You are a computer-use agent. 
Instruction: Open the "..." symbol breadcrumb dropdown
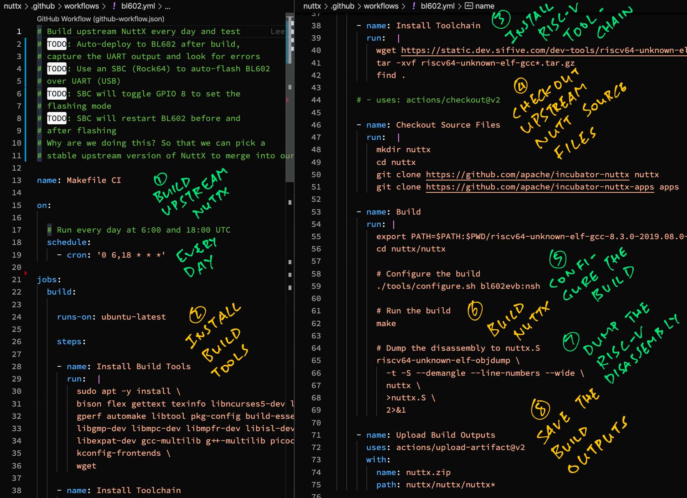pos(167,6)
